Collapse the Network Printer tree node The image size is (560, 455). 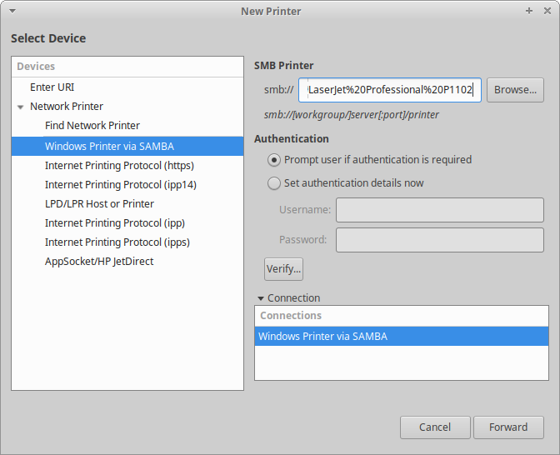(x=21, y=107)
